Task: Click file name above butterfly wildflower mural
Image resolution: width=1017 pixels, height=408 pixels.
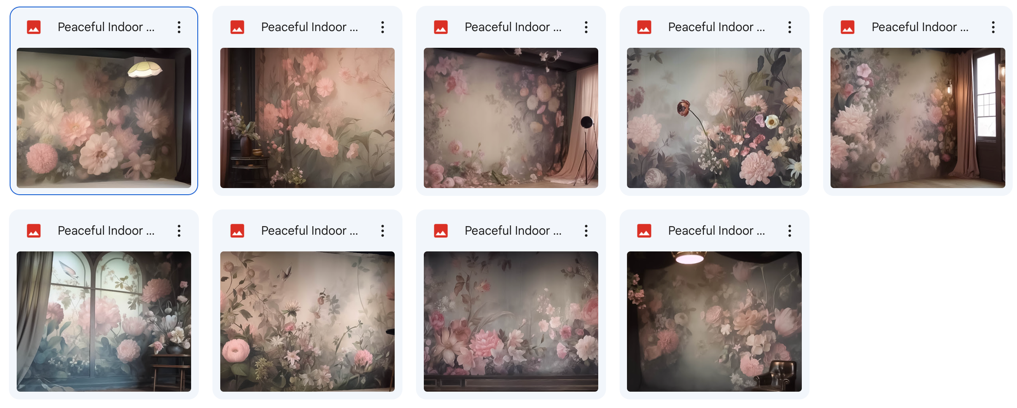Action: coord(309,231)
